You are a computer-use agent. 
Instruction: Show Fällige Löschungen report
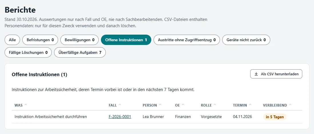(28, 53)
